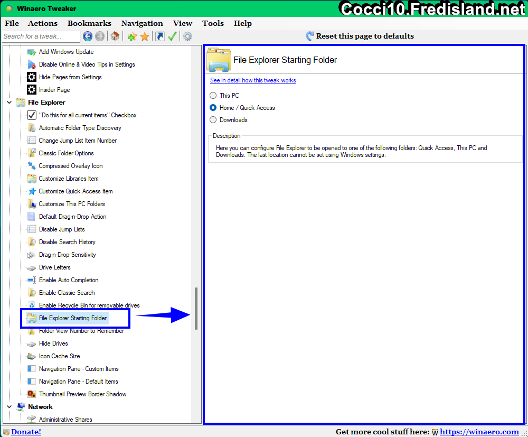Select Administrative Shares under Network
The image size is (528, 437).
(65, 420)
